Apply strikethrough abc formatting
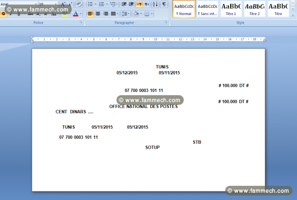The width and height of the screenshot is (297, 200). coord(30,14)
